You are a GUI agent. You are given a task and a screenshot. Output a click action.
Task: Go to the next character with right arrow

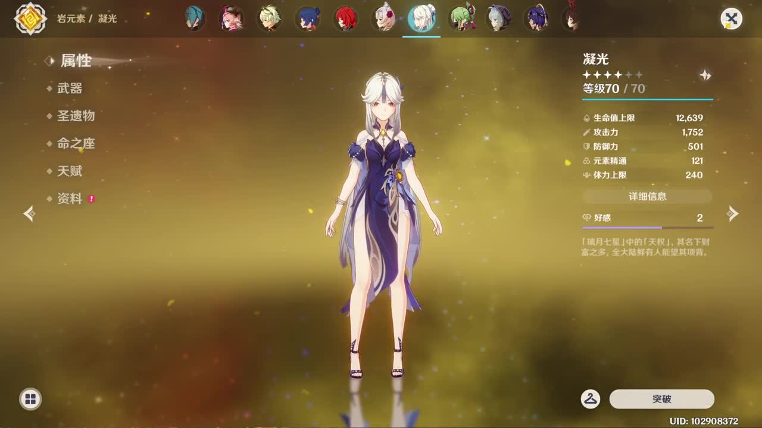click(733, 213)
